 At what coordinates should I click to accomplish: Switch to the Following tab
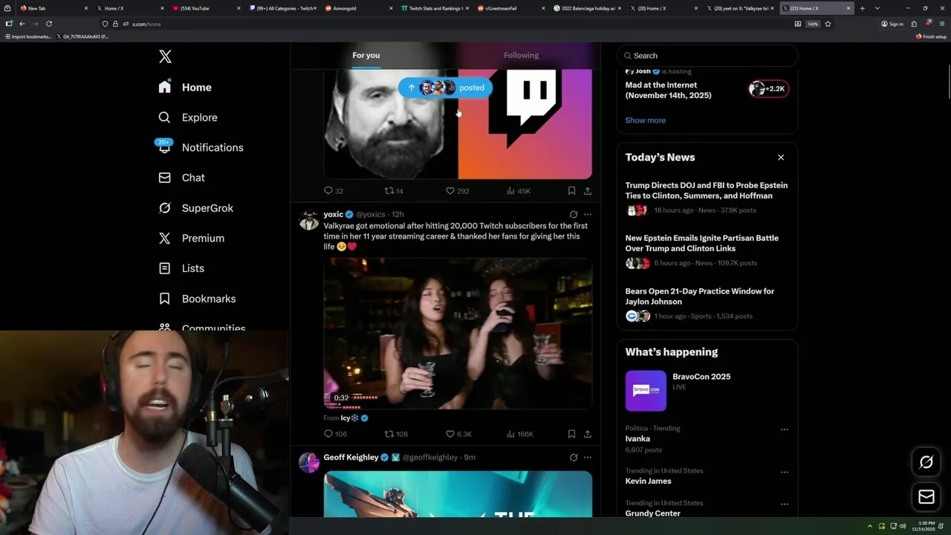click(521, 55)
